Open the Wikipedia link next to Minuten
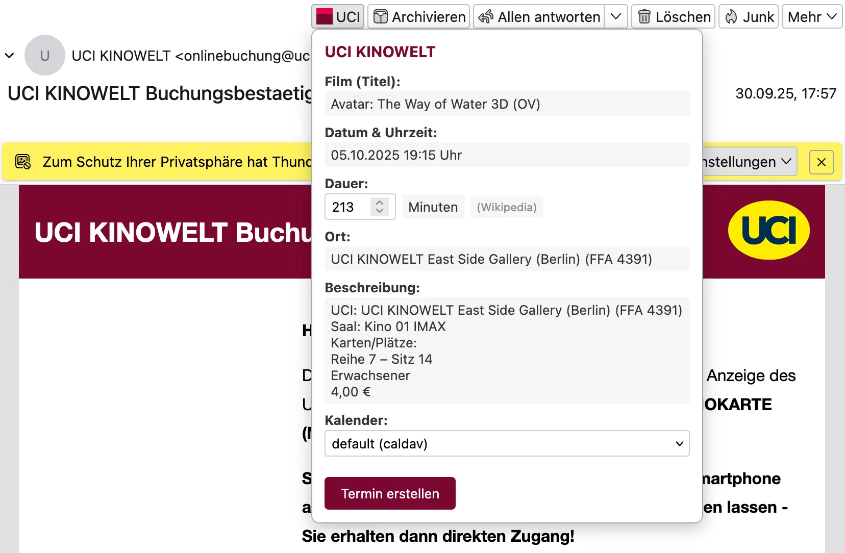845x553 pixels. coord(506,207)
